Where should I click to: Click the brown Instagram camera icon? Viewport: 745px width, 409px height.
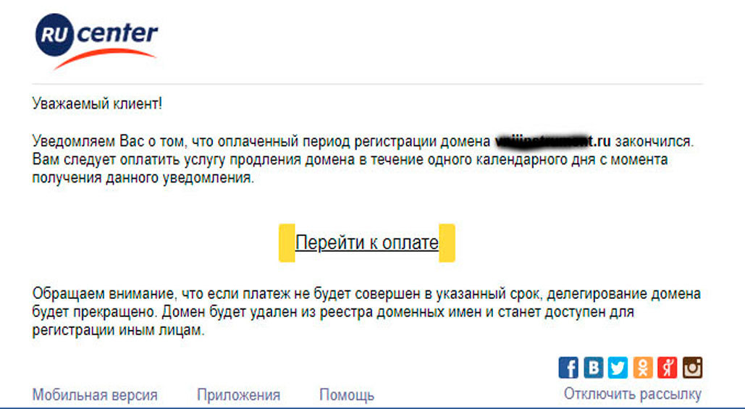(x=692, y=368)
